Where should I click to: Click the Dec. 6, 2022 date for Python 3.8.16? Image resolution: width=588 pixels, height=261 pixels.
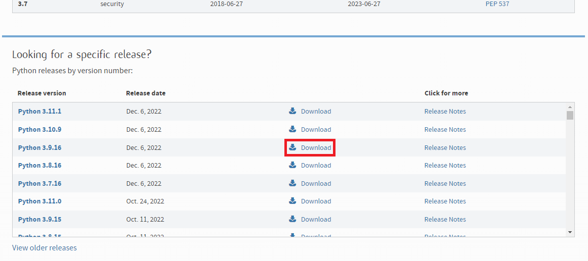144,165
